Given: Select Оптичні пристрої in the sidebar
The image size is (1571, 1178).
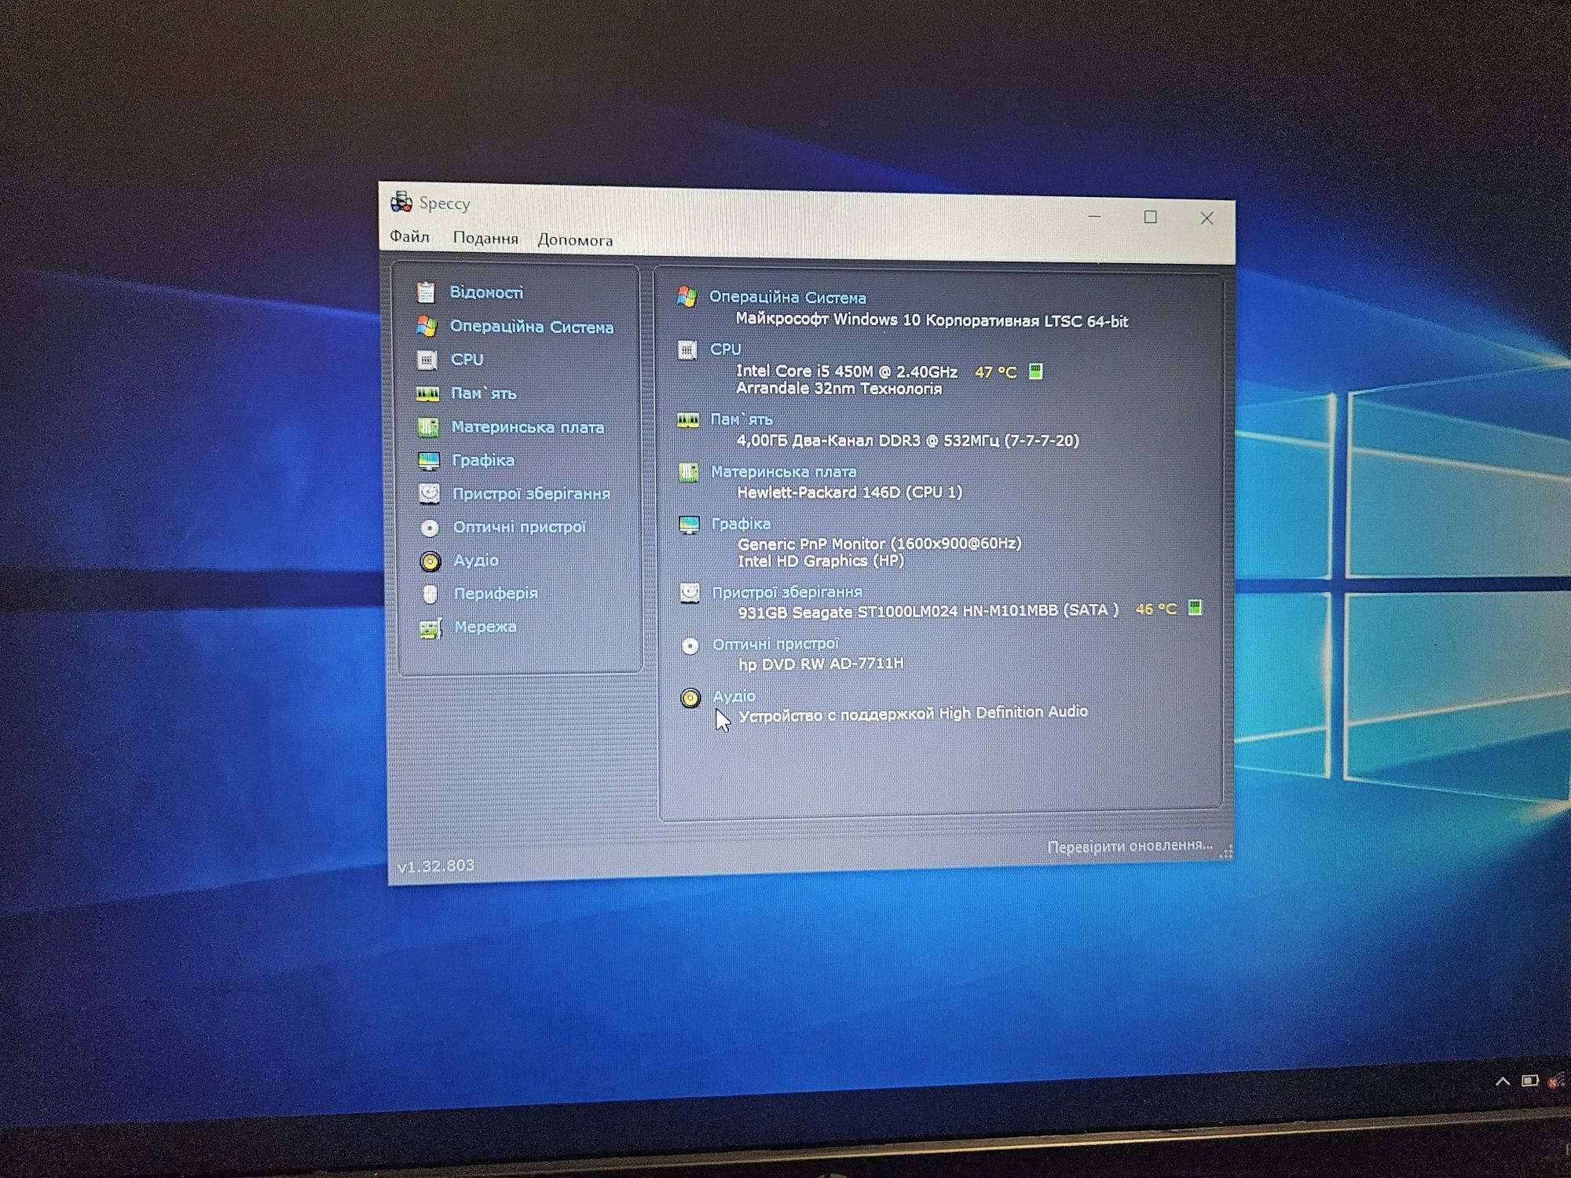Looking at the screenshot, I should click(519, 527).
